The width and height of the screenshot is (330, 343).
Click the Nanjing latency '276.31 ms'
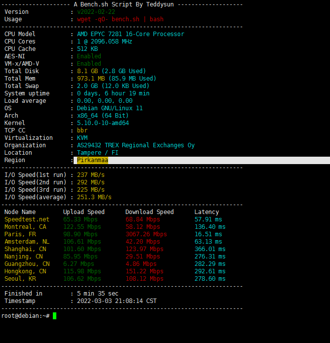pyautogui.click(x=210, y=257)
